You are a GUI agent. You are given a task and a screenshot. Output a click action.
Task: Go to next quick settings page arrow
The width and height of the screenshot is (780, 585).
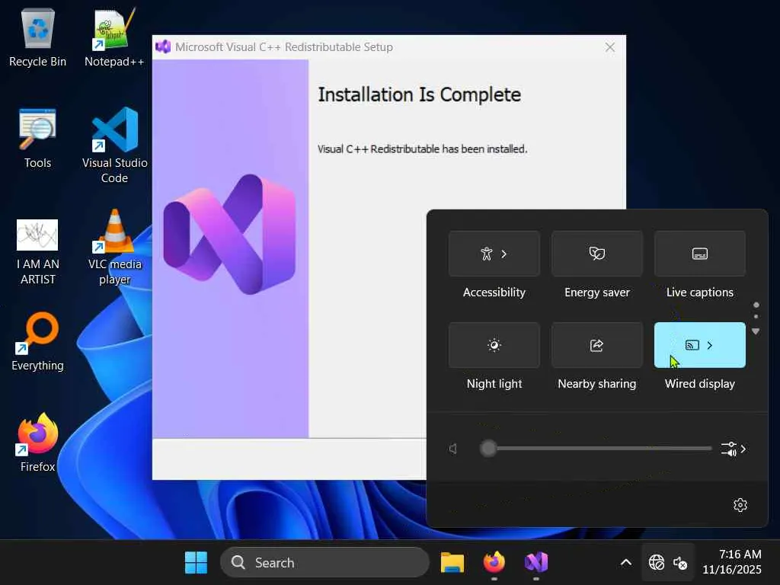(756, 331)
